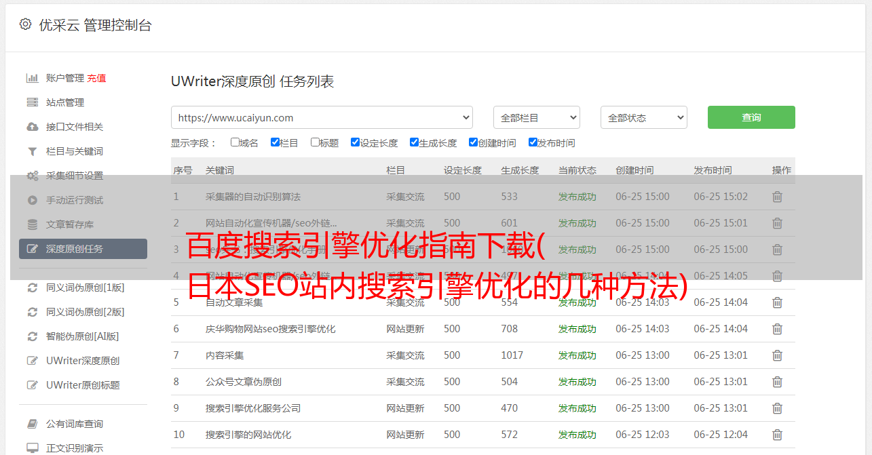872x455 pixels.
Task: Click the database icon for 文章暂存库
Action: point(32,224)
